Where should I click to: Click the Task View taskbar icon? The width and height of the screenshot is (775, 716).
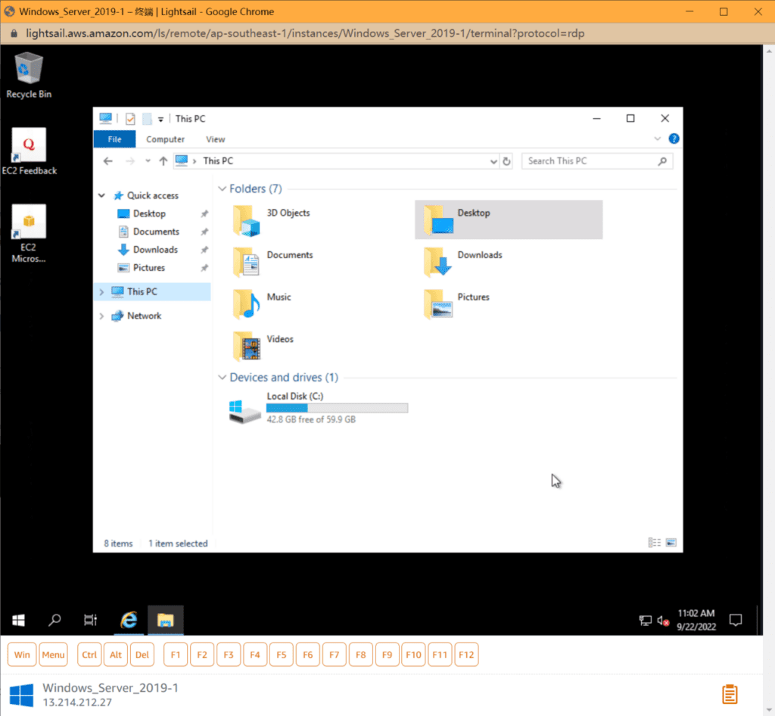[90, 620]
